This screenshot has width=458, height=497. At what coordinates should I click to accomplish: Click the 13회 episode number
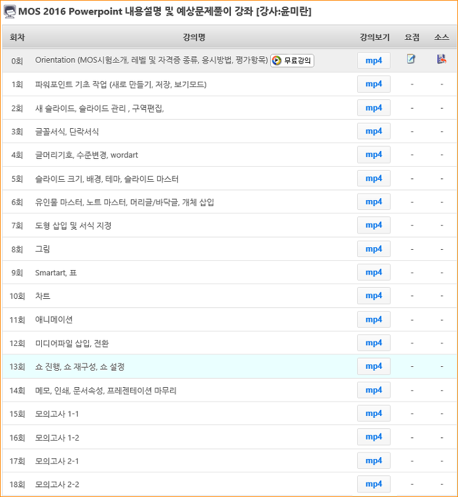17,367
